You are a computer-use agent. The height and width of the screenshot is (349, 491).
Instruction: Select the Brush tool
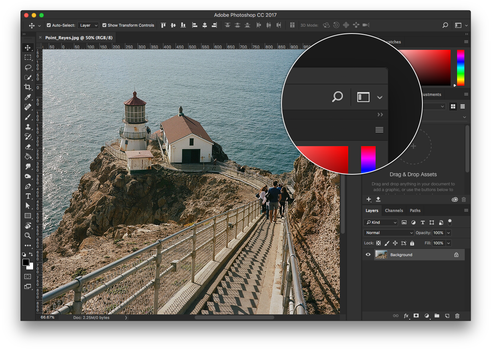coord(28,117)
